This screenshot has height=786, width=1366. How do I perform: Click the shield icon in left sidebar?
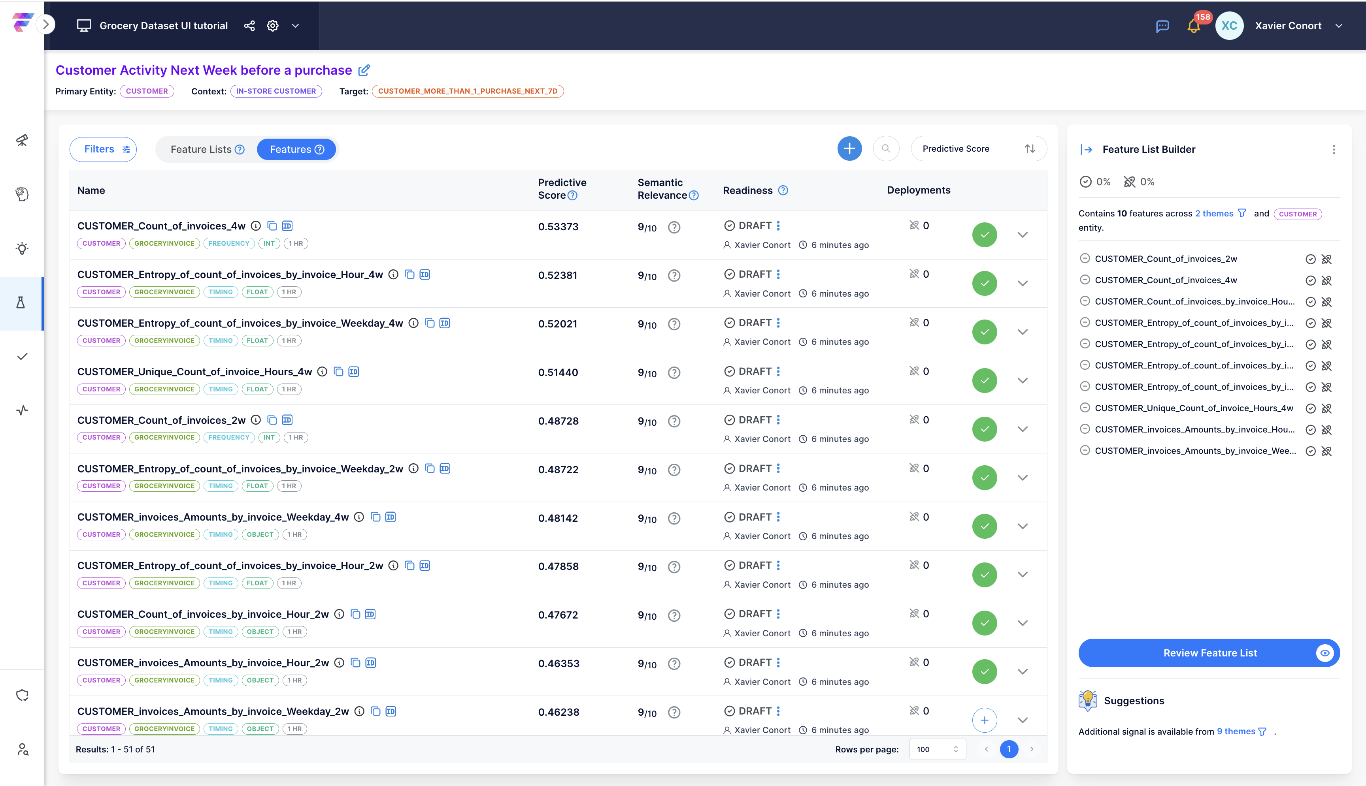22,695
